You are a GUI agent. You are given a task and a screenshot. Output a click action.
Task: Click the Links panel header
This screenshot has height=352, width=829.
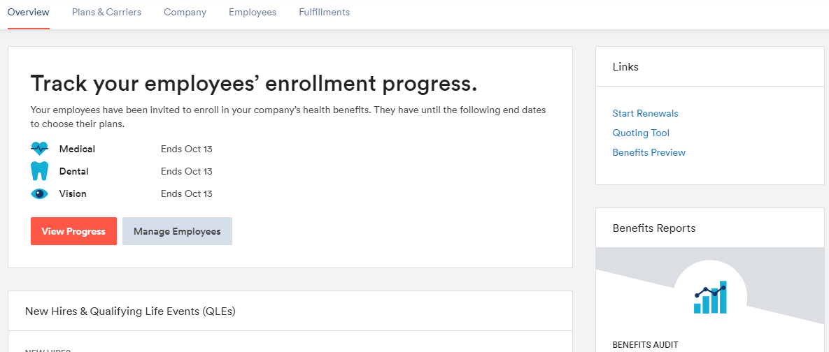tap(709, 66)
